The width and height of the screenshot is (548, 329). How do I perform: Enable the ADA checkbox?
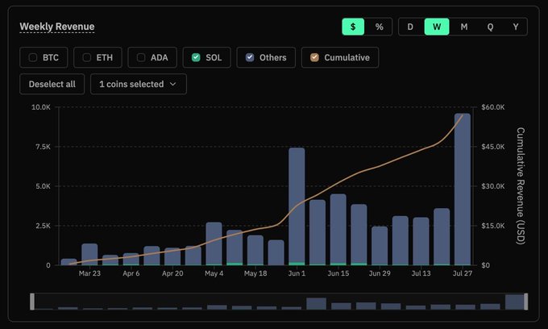point(141,57)
